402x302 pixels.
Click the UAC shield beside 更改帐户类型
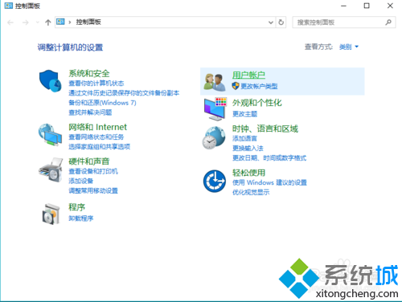point(236,86)
